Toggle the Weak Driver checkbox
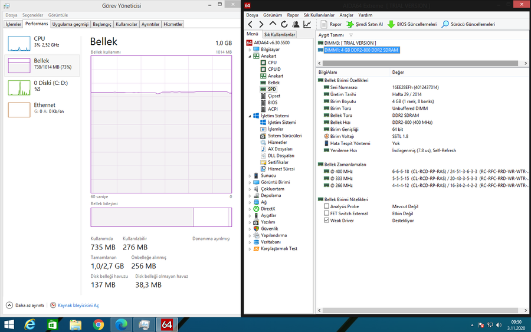Screen dimensions: 531x332 326,221
